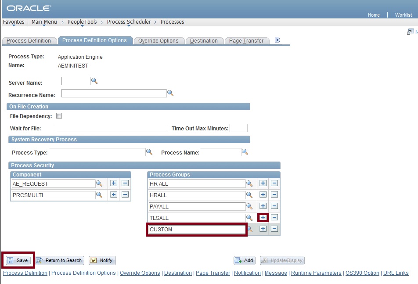418x284 pixels.
Task: Open the Worklist link
Action: pyautogui.click(x=404, y=15)
